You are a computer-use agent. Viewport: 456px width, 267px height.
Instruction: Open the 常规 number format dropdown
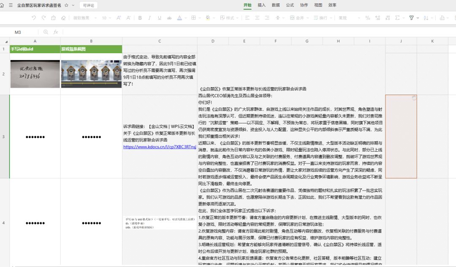[x=349, y=18]
